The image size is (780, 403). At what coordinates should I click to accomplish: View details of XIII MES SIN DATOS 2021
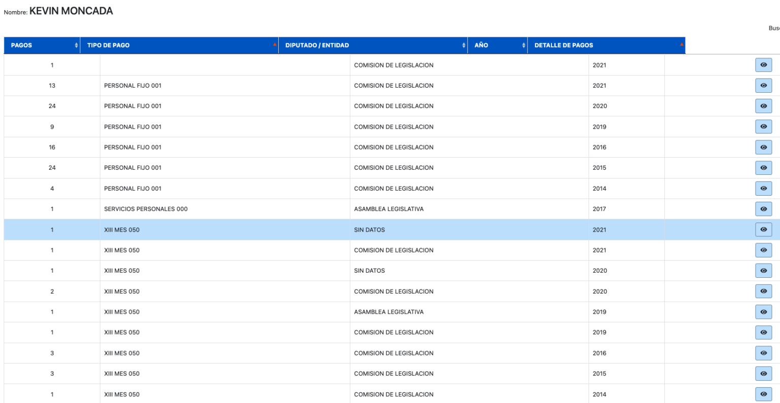click(763, 230)
